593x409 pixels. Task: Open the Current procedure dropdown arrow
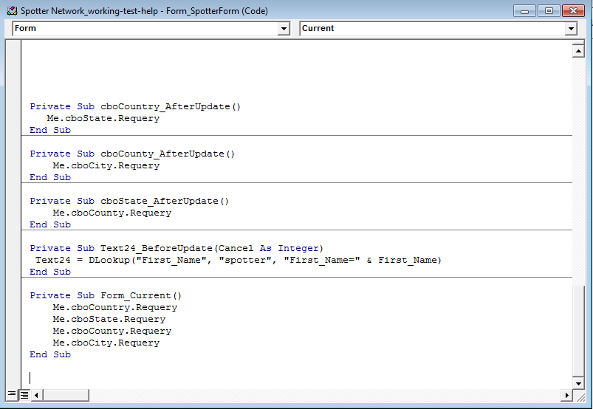coord(571,28)
